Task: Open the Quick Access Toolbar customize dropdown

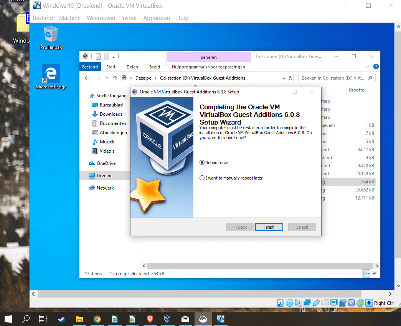Action: pos(114,57)
